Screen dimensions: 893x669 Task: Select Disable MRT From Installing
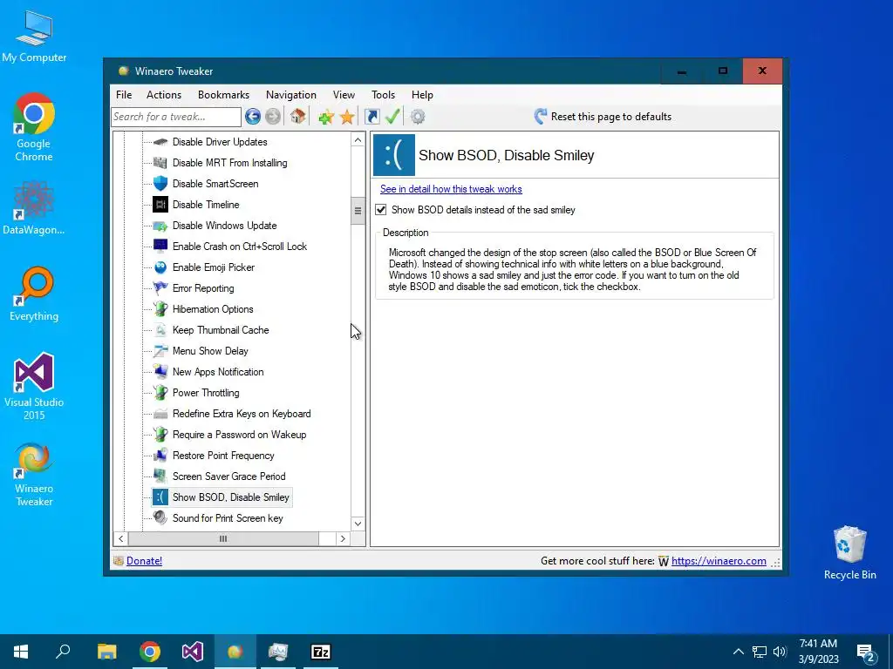tap(229, 163)
